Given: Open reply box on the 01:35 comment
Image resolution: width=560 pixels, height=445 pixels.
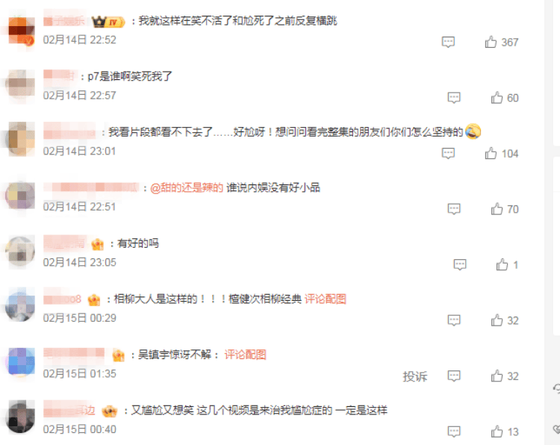Looking at the screenshot, I should click(x=454, y=376).
